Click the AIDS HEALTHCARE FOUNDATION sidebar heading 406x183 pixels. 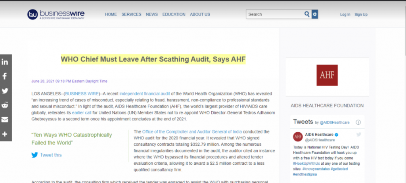[x=327, y=106]
